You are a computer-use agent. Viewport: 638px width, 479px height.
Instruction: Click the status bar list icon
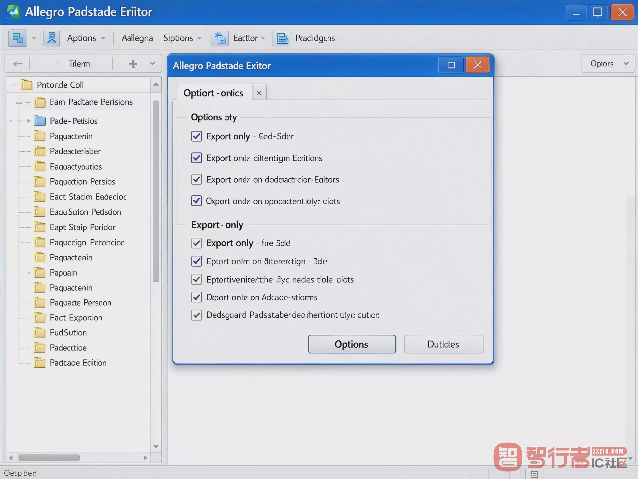[534, 474]
